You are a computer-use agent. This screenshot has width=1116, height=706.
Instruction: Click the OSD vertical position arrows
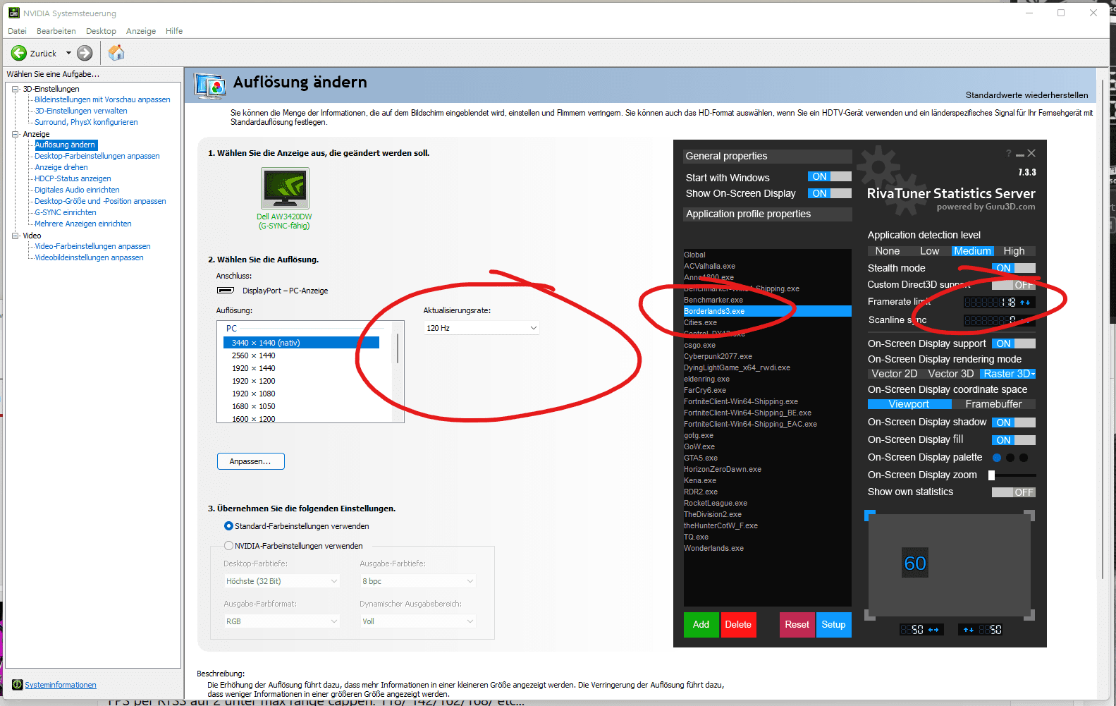tap(969, 630)
